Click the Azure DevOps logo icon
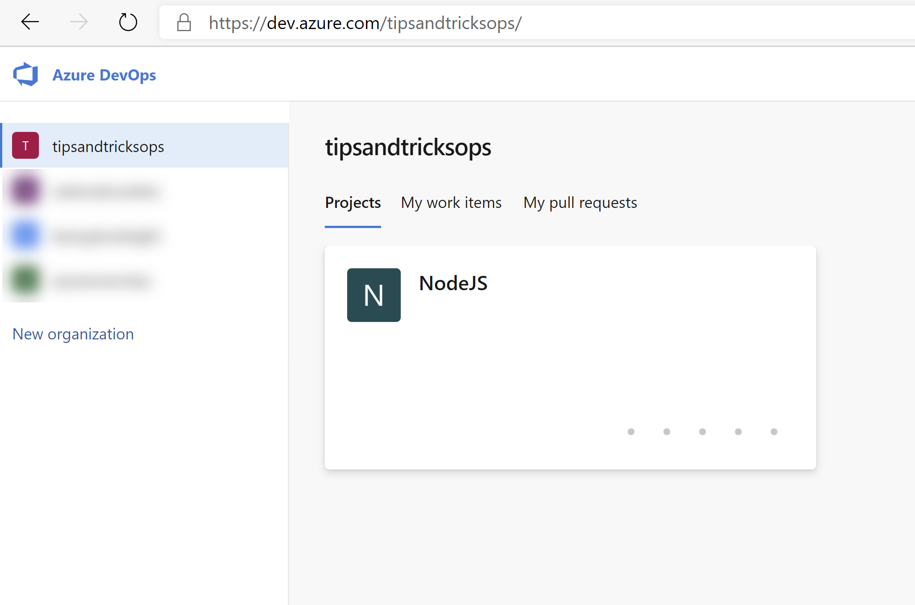915x605 pixels. click(x=25, y=74)
